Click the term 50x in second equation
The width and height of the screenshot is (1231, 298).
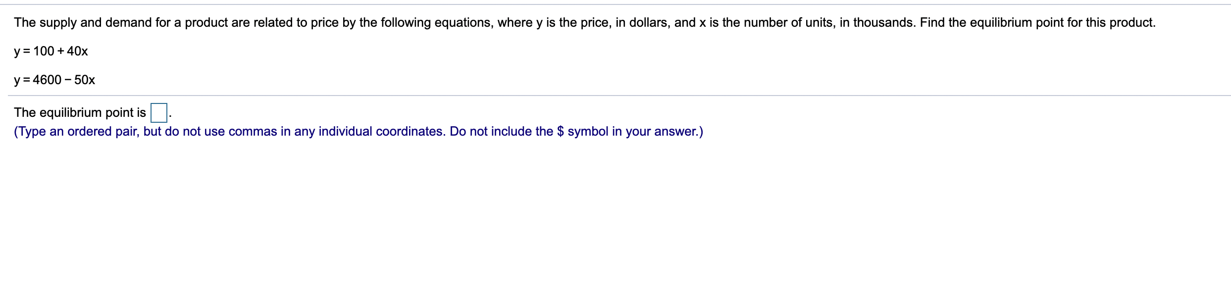point(85,80)
